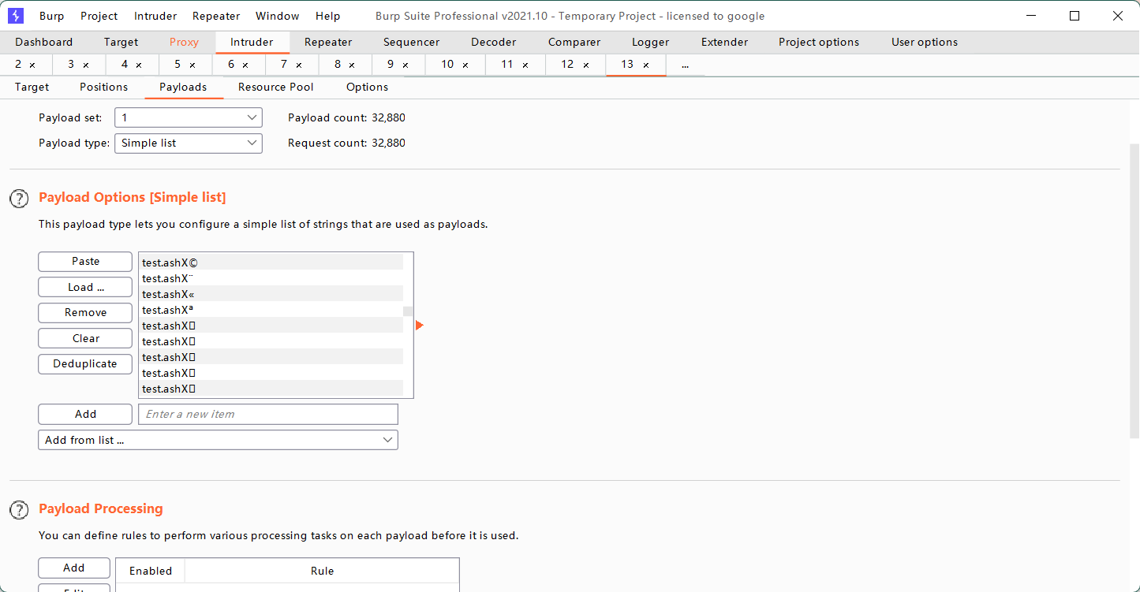Open the Payload type dropdown
Viewport: 1140px width, 592px height.
point(189,143)
